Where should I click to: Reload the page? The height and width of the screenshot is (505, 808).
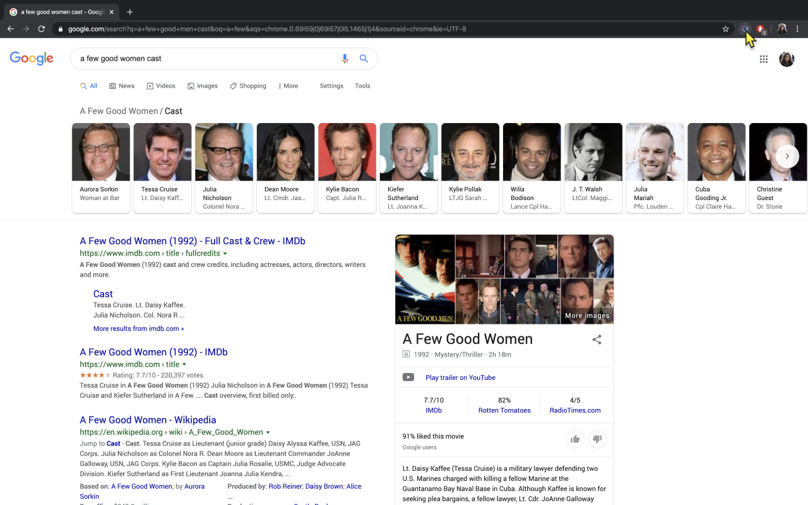tap(42, 29)
